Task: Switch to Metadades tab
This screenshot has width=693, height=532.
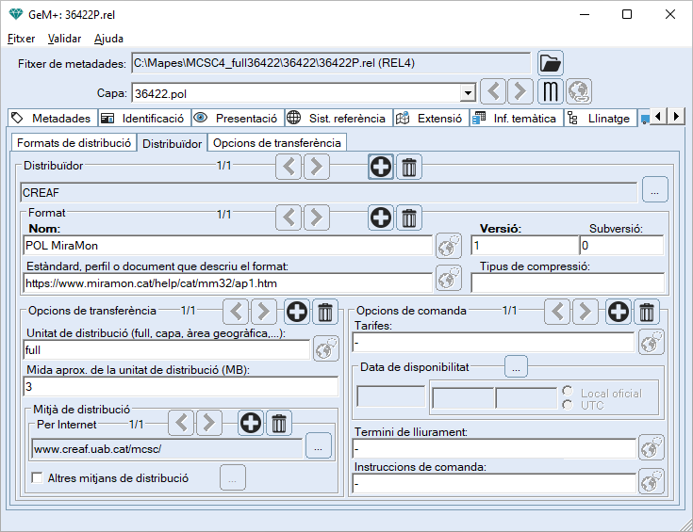Action: (x=53, y=118)
